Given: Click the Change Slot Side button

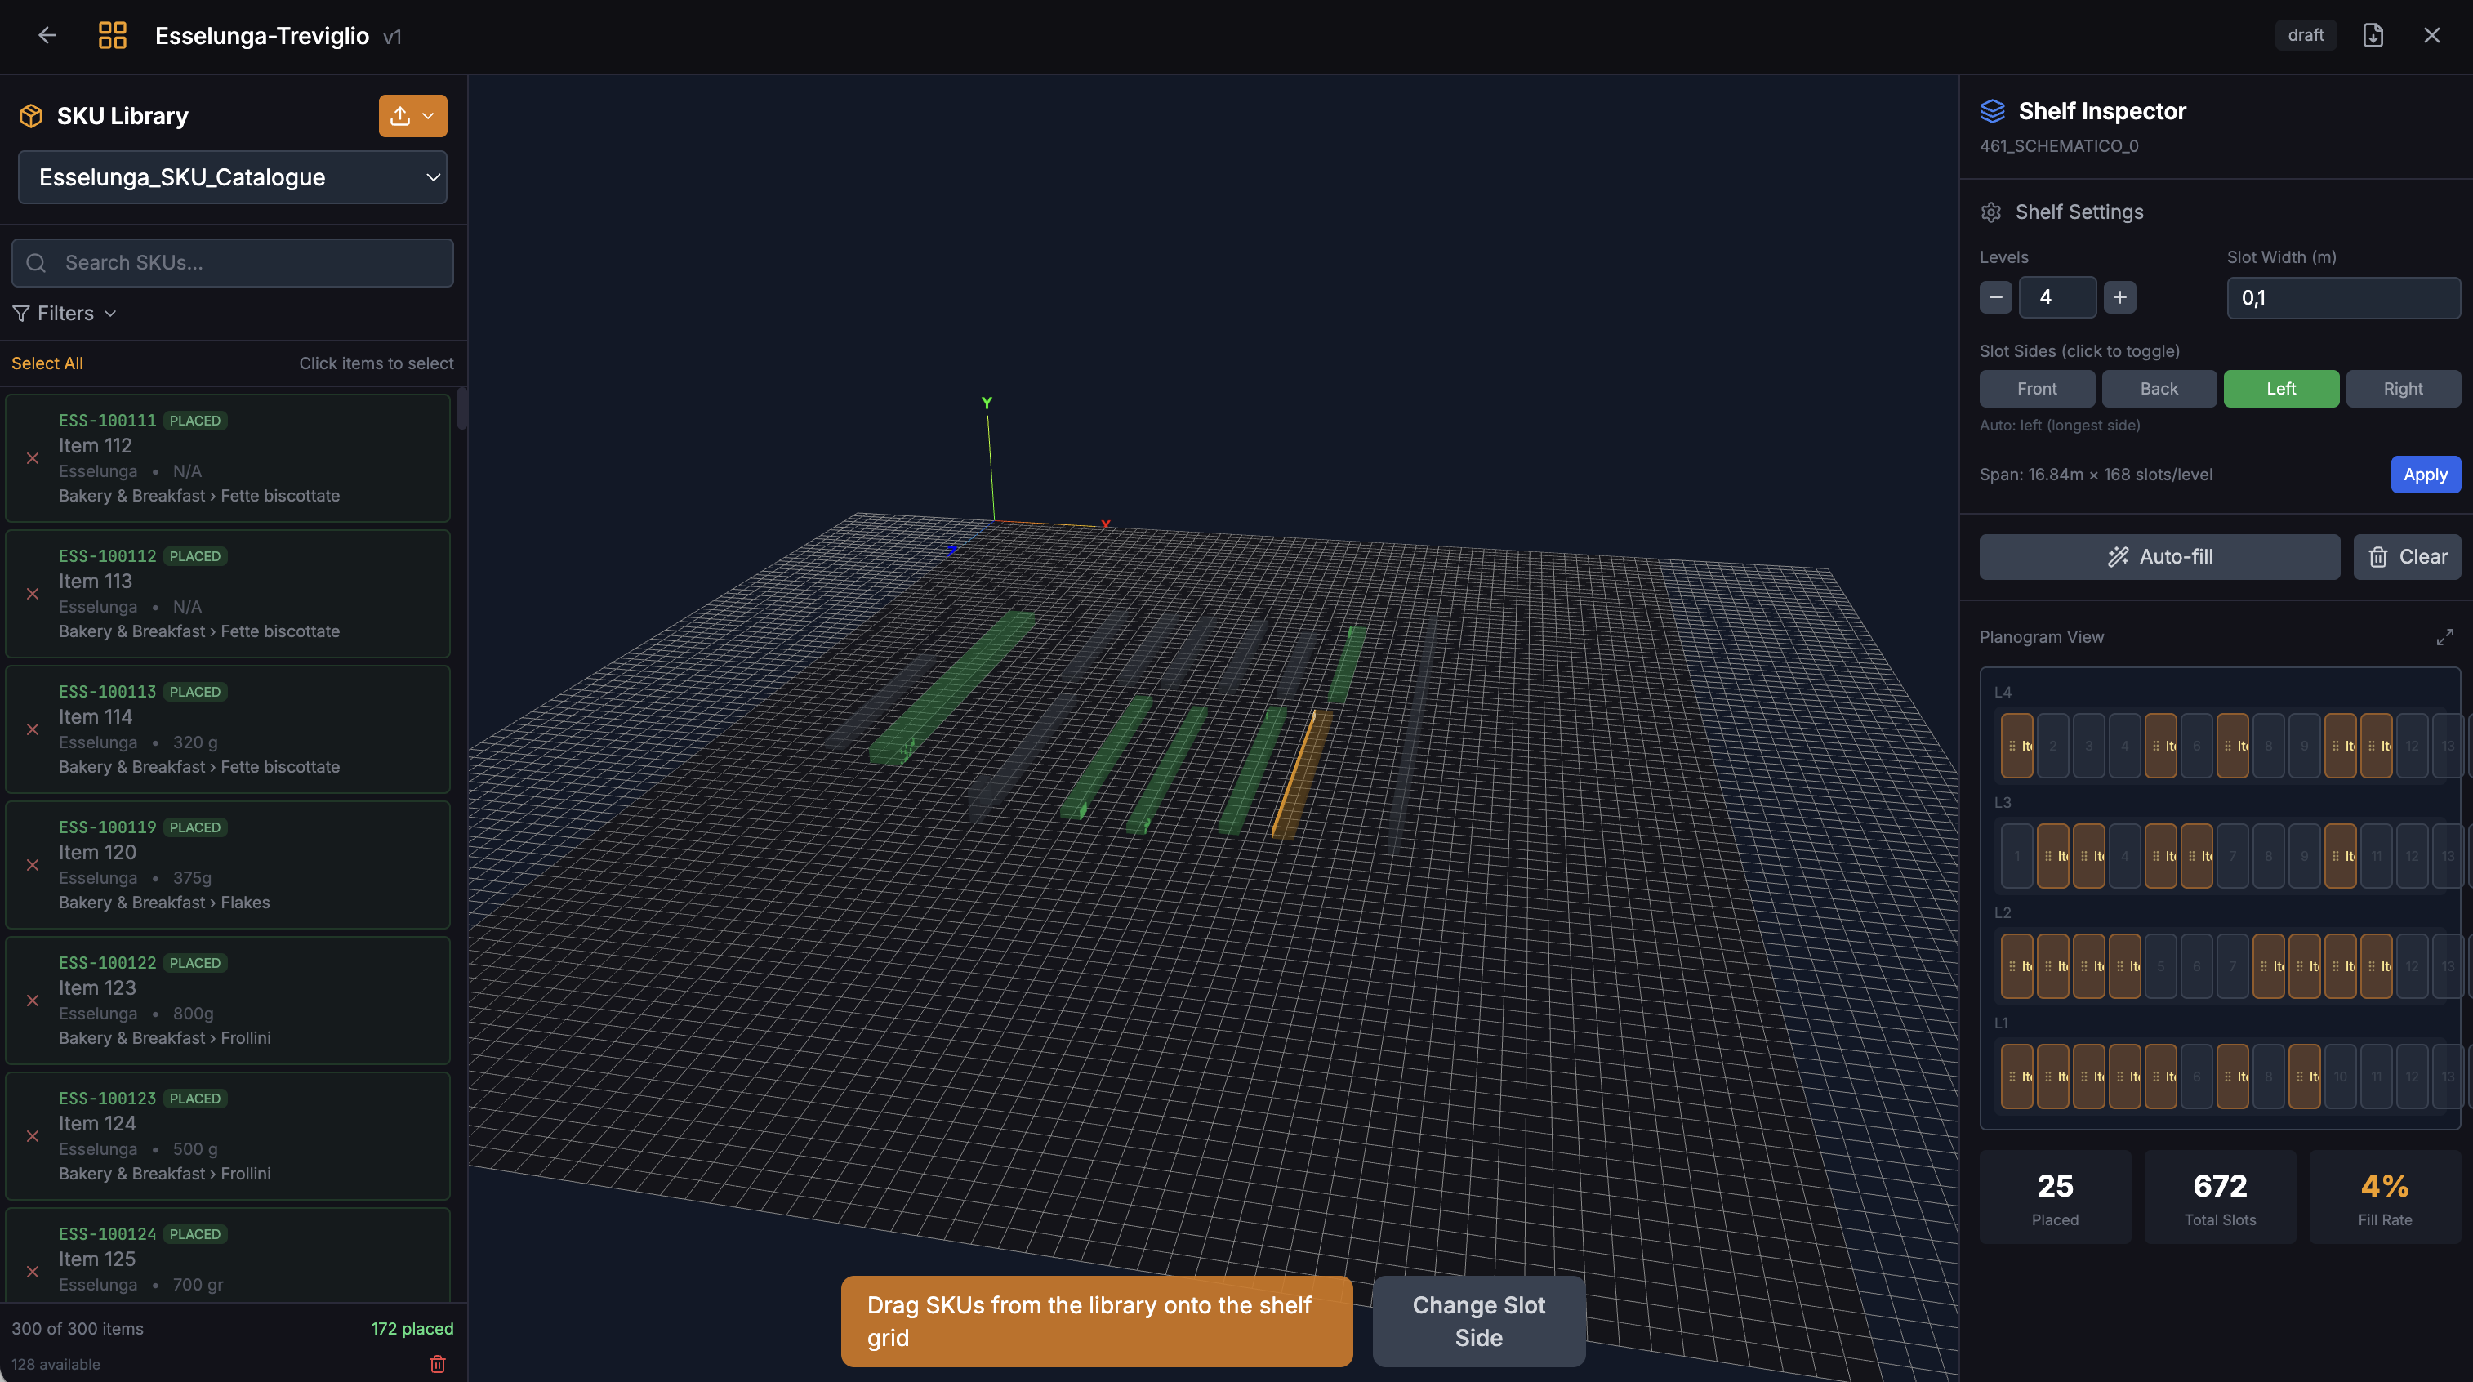Looking at the screenshot, I should pos(1477,1321).
